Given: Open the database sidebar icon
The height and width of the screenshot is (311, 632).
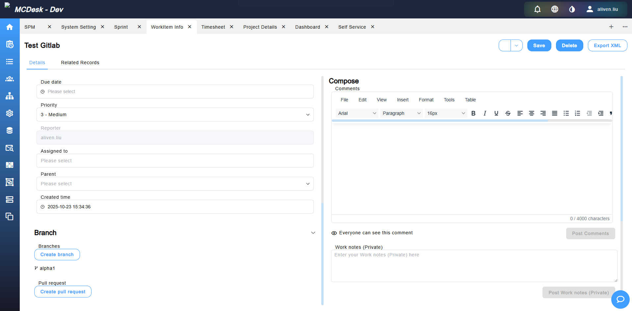Looking at the screenshot, I should [x=10, y=130].
